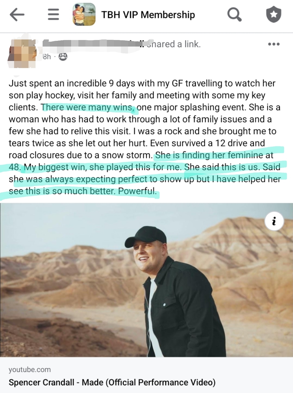The height and width of the screenshot is (393, 293).
Task: Open the post's three-dot options menu
Action: 274,44
